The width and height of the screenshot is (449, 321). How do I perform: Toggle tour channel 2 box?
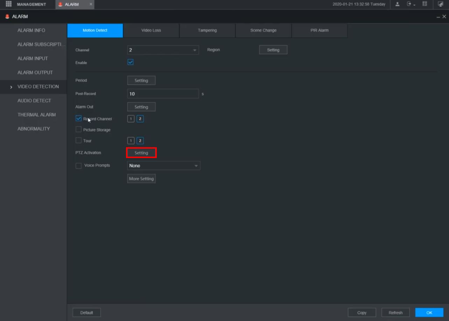[x=140, y=141]
